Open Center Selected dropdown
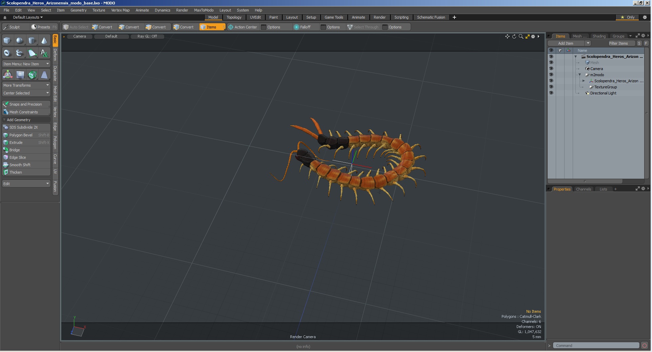This screenshot has height=352, width=652. pyautogui.click(x=26, y=93)
